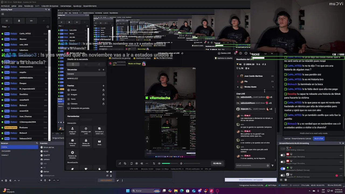Viewport: 345px width, 194px height.
Task: Open source properties gear in Fuentes
Action: 49,180
